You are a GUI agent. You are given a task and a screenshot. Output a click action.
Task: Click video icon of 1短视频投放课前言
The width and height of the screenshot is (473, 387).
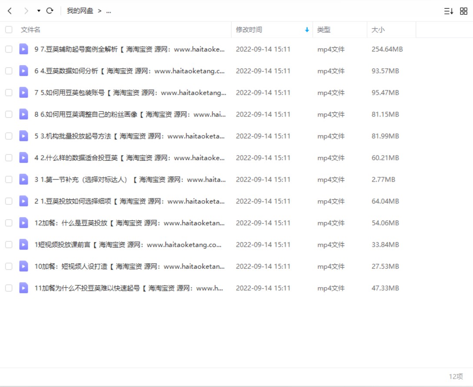pyautogui.click(x=23, y=245)
